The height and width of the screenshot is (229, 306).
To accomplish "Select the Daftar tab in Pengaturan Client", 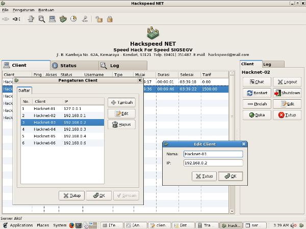I will (24, 91).
